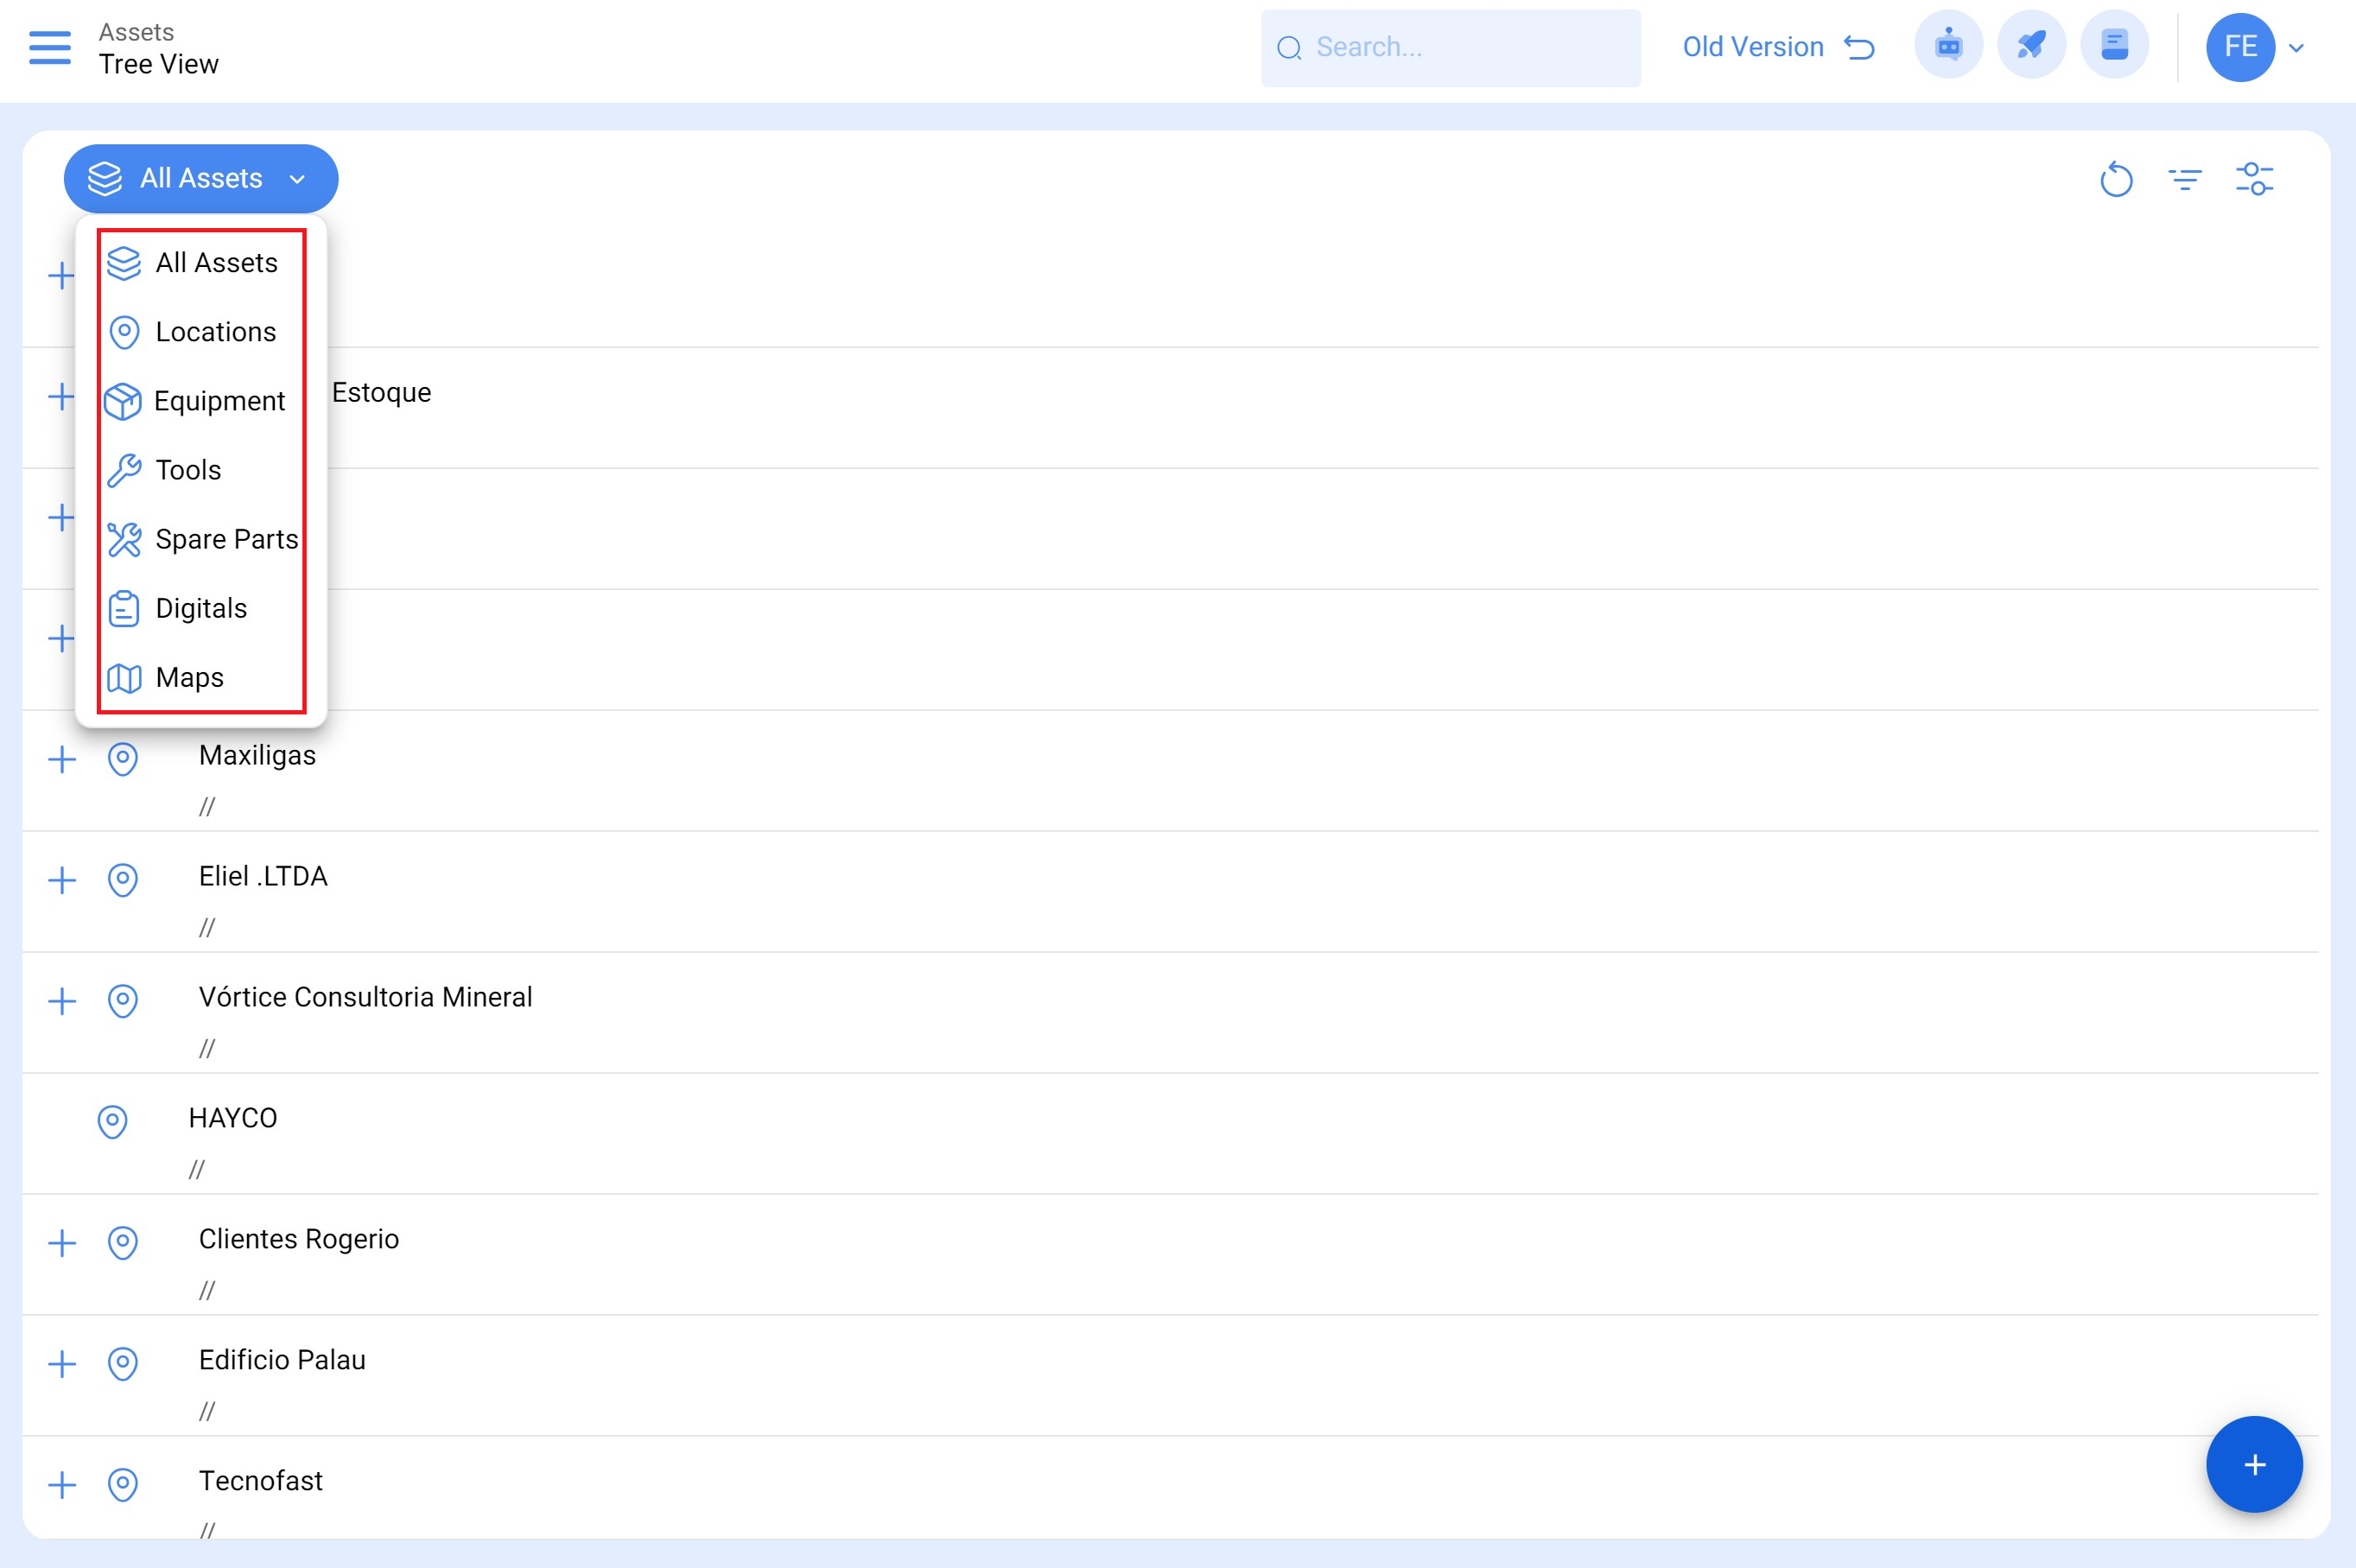Select Tools in the dropdown menu
This screenshot has height=1568, width=2356.
[x=201, y=470]
